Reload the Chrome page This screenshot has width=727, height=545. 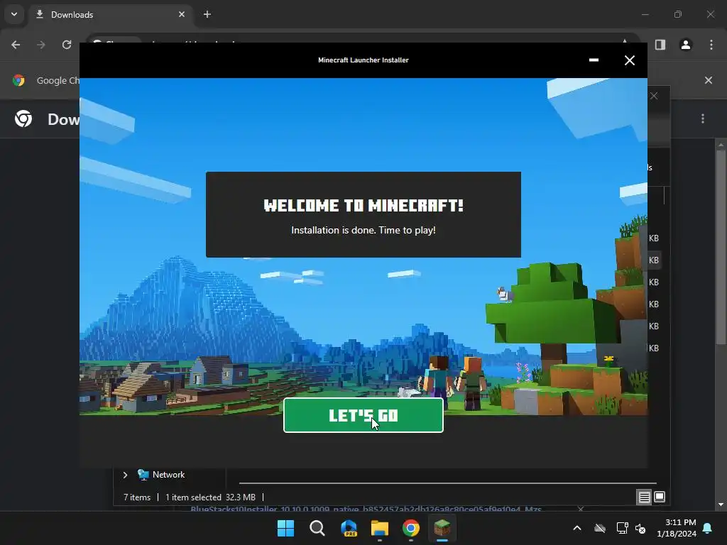(67, 45)
